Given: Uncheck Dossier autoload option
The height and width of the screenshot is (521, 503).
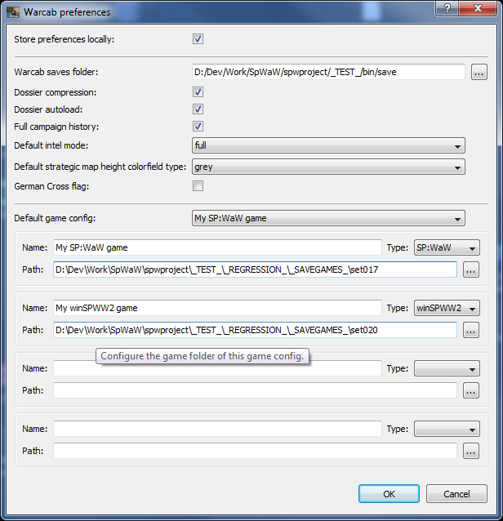Looking at the screenshot, I should [198, 109].
